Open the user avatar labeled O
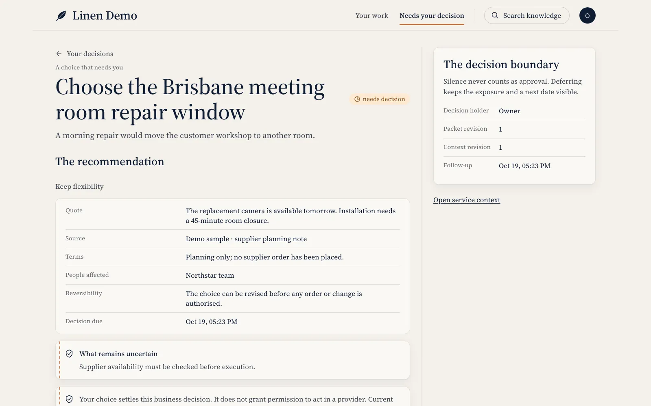The image size is (651, 406). coord(587,15)
